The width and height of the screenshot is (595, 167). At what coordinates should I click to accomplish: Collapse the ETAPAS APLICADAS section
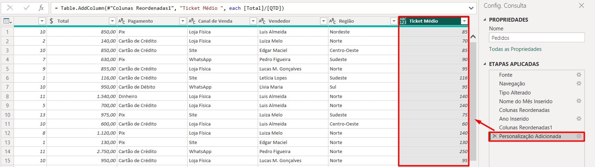485,64
